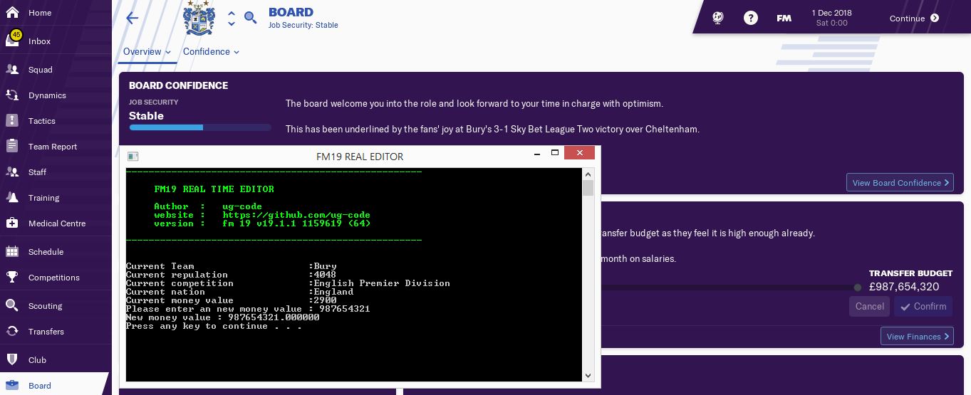This screenshot has height=395, width=971.
Task: Click the editor console scroll up arrow
Action: point(588,174)
